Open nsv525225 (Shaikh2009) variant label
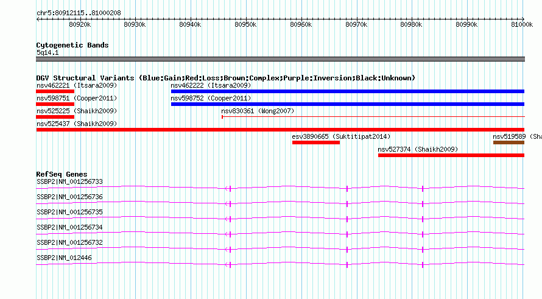542x299 pixels. click(x=77, y=111)
